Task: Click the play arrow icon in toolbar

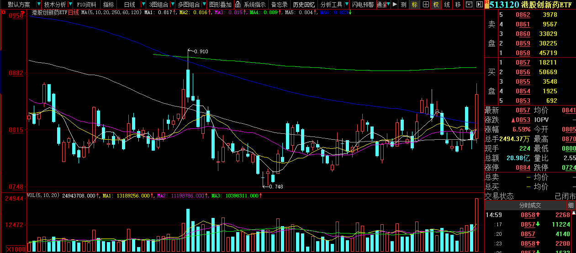Action: coord(395,5)
